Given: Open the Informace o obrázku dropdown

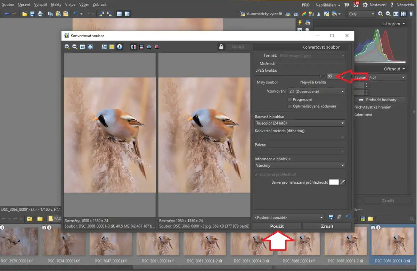Looking at the screenshot, I should [300, 166].
